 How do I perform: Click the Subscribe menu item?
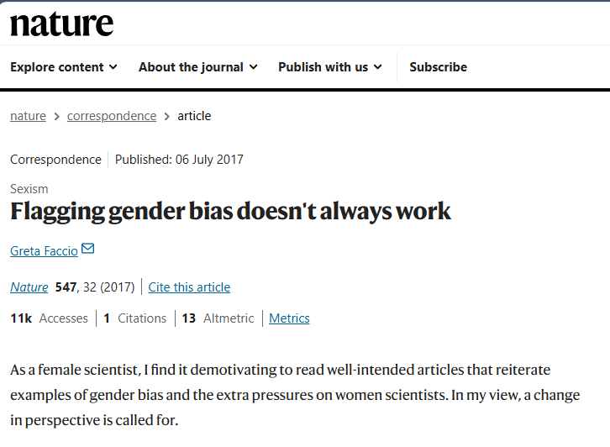point(438,67)
